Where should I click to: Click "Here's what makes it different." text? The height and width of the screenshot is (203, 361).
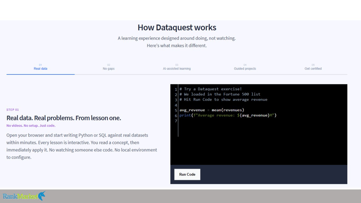point(177,45)
